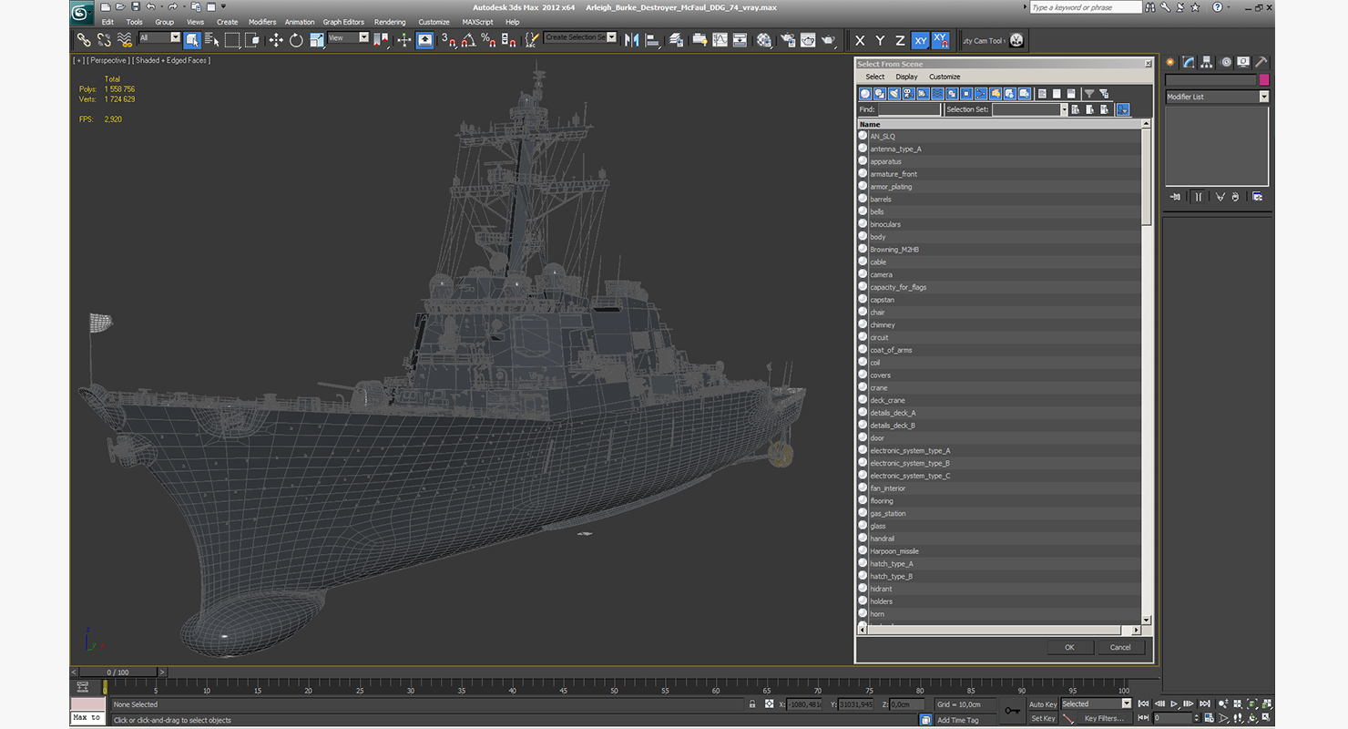
Task: Open the Hierarchy panel tab
Action: [1207, 62]
